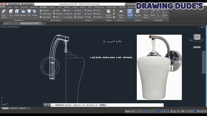Viewport: 207px width, 116px height.
Task: Open the Manage ribbon tab
Action: [x=67, y=7]
